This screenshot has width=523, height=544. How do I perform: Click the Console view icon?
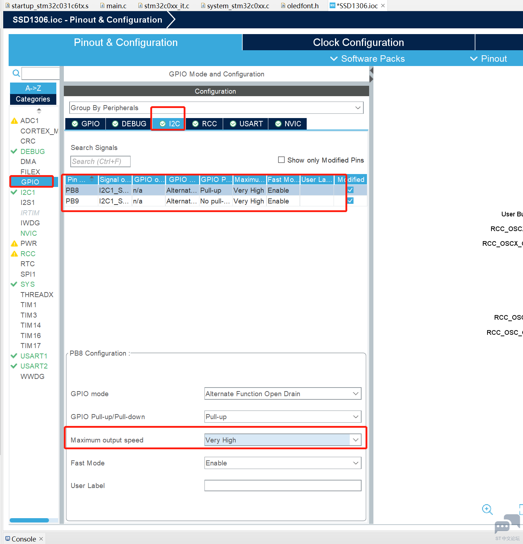[8, 539]
